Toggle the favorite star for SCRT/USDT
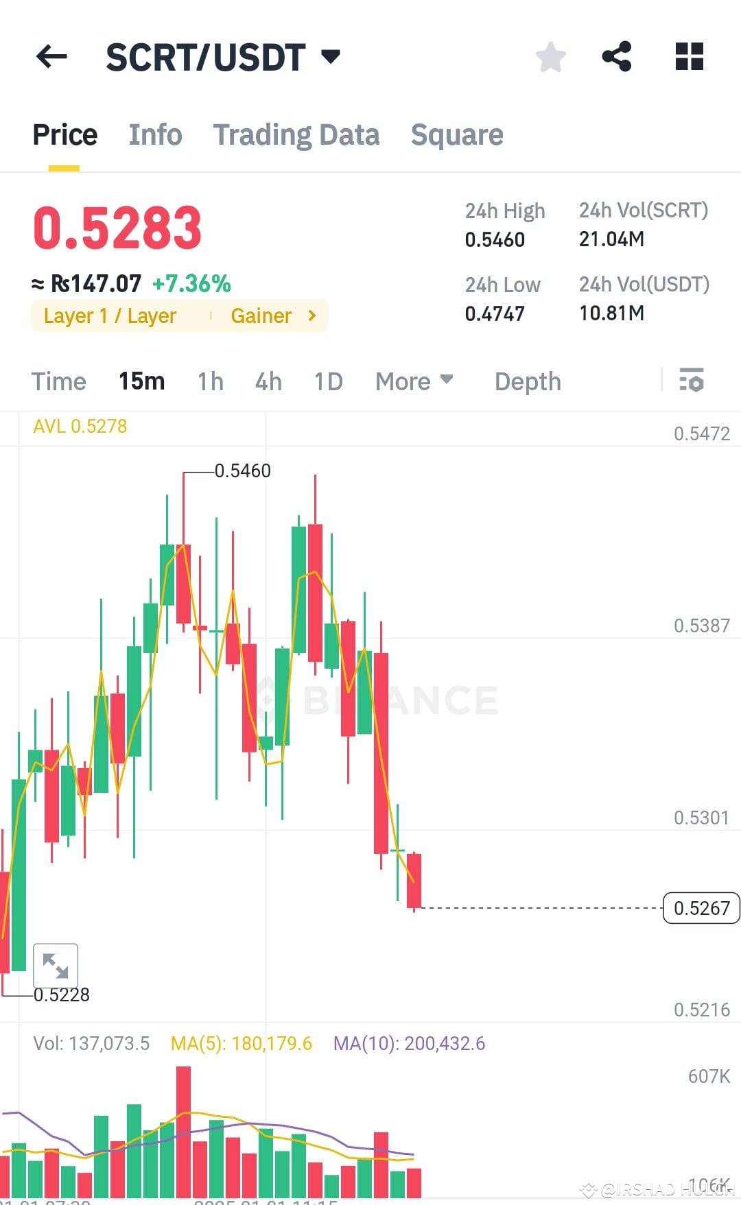This screenshot has width=741, height=1205. pos(550,57)
